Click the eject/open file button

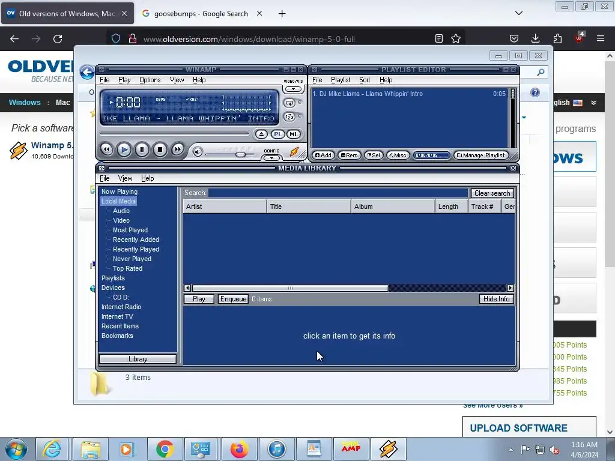[x=261, y=134]
